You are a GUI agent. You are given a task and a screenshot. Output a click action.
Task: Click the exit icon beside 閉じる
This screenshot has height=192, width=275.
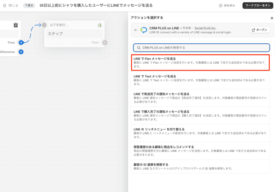(x=4, y=6)
